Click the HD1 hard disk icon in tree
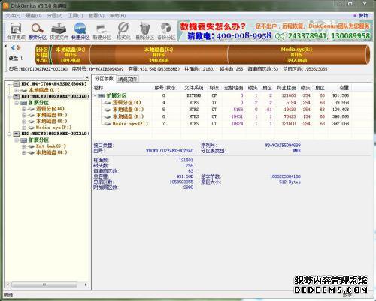The width and height of the screenshot is (376, 301). [17, 96]
